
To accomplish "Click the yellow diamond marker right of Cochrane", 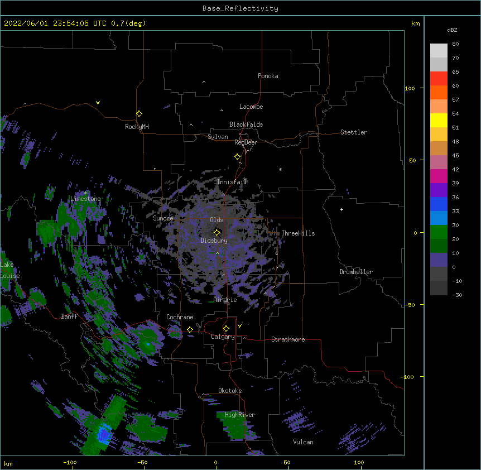I will 190,329.
